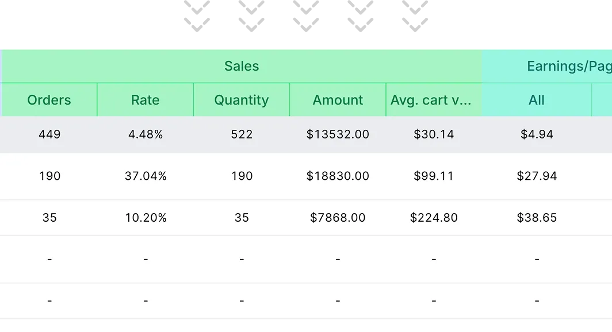Select the cell showing 449 orders
This screenshot has height=332, width=612.
[x=49, y=134]
